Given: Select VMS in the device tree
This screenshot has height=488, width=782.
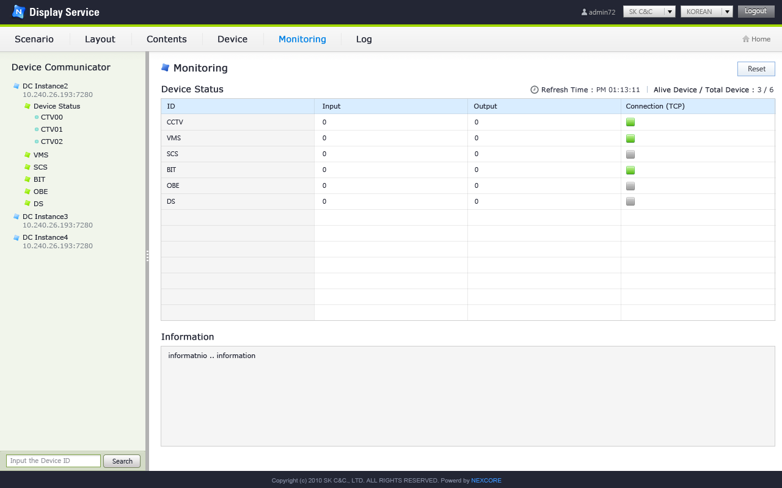Looking at the screenshot, I should 41,155.
